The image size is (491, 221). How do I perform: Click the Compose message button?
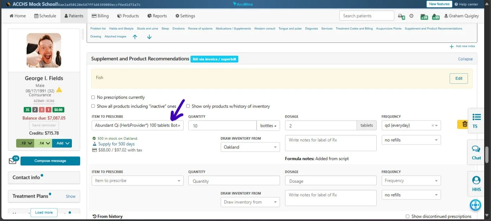tap(50, 161)
